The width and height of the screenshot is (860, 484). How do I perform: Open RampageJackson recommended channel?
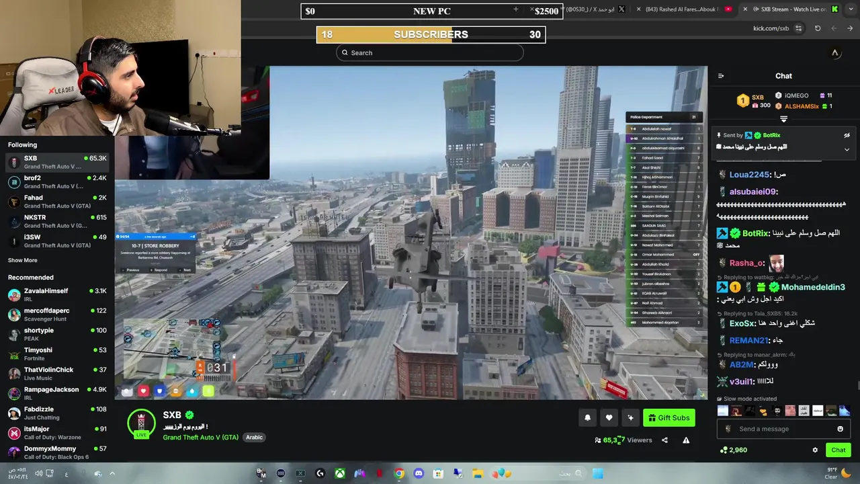pos(57,393)
